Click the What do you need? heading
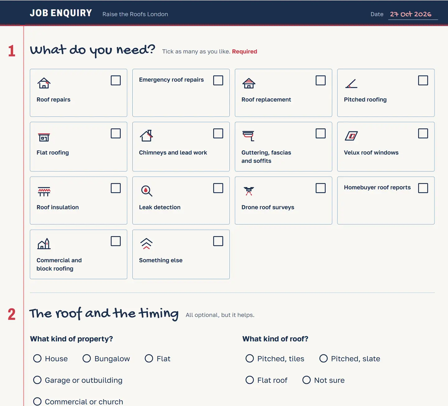 point(92,50)
